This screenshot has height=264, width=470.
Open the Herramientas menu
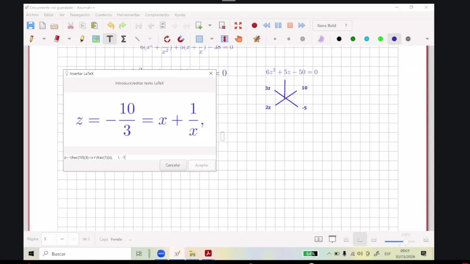128,15
